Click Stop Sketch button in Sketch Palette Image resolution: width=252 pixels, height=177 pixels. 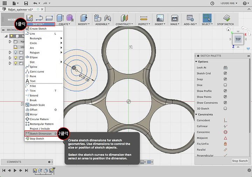(x=240, y=161)
